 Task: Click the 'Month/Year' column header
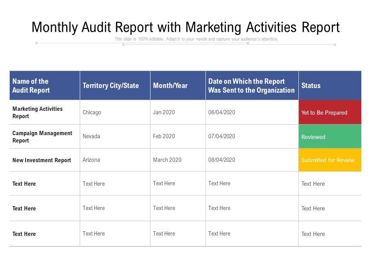pyautogui.click(x=178, y=85)
